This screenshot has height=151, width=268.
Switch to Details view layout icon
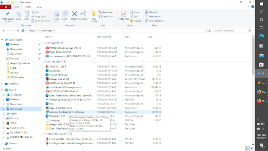(247, 148)
